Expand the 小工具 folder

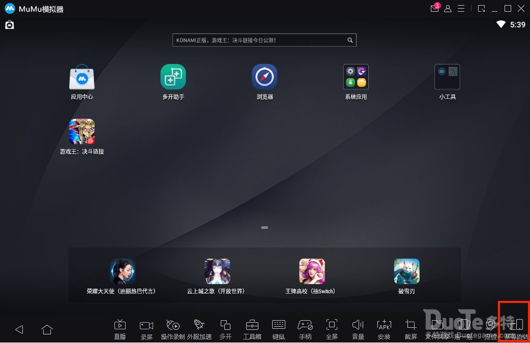click(447, 77)
